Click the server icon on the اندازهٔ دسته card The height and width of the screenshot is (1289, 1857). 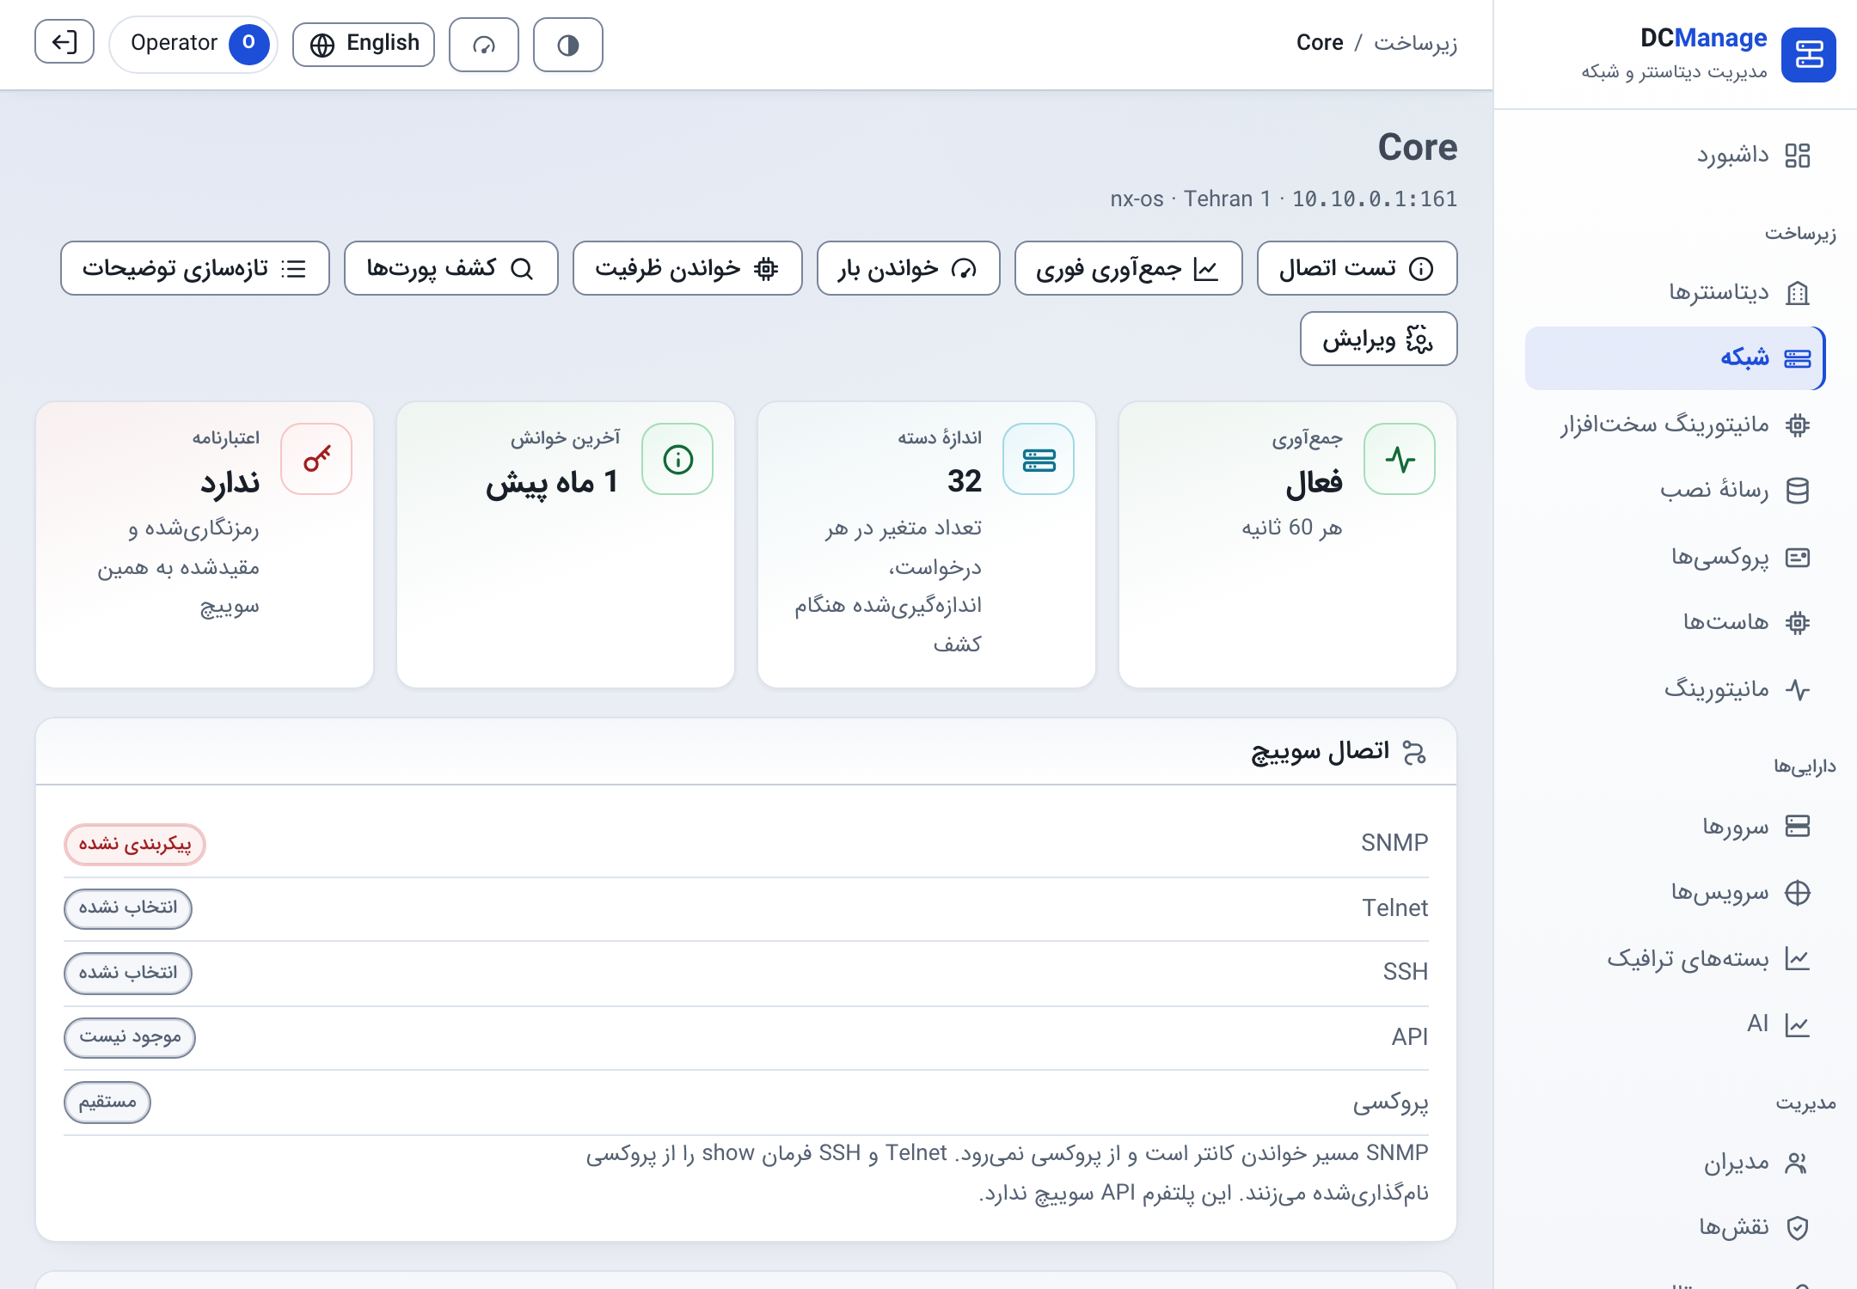(1039, 459)
